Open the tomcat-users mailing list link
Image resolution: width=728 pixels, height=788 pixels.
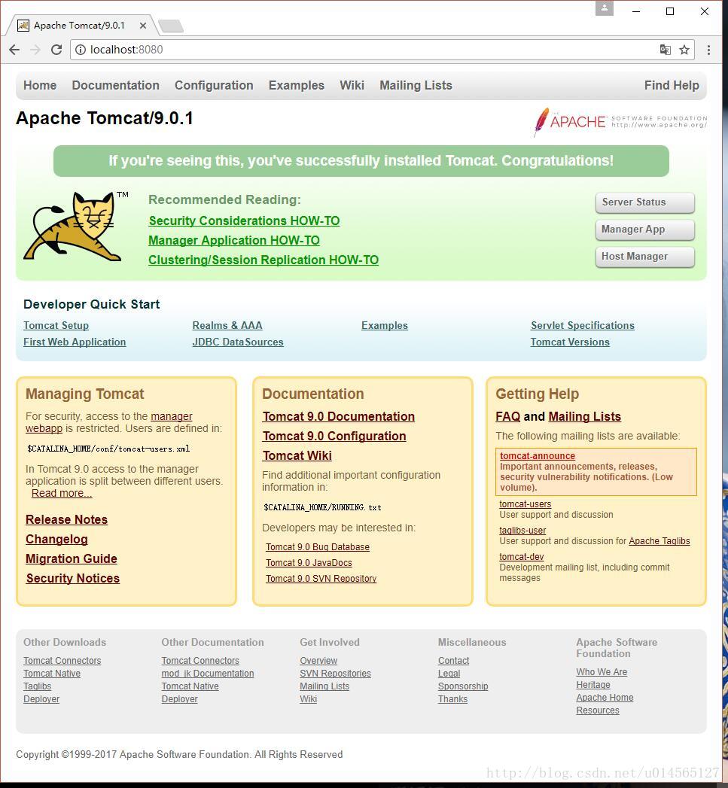pyautogui.click(x=525, y=504)
